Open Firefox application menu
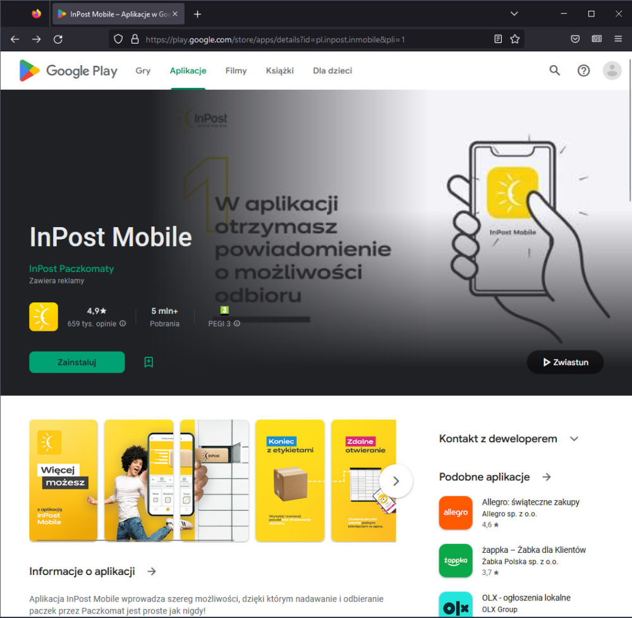This screenshot has height=618, width=632. tap(618, 39)
